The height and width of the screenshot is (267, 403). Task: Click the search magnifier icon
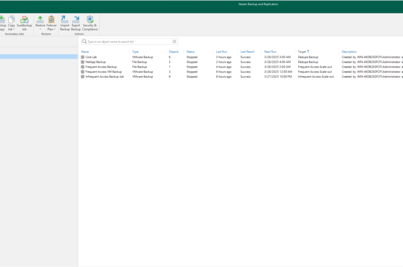point(84,41)
